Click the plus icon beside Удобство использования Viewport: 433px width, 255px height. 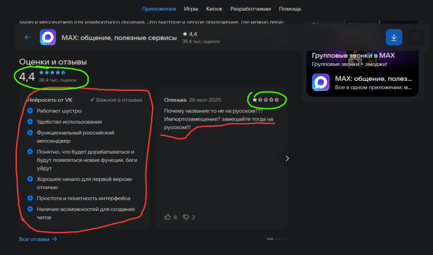coord(30,122)
